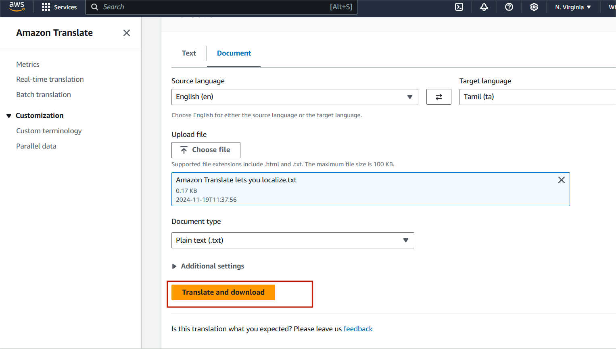Focus the AWS search field
Screen dimensions: 616x349
click(221, 7)
